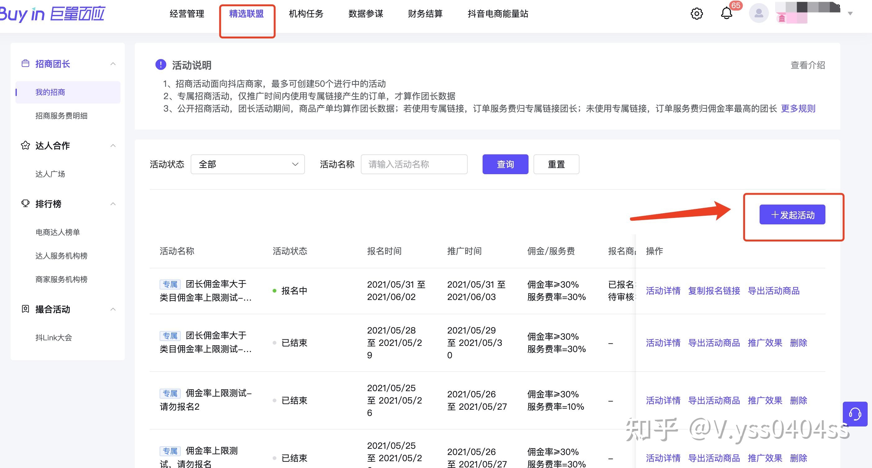Open 活动详情 for the 报名中 activity

click(x=663, y=291)
